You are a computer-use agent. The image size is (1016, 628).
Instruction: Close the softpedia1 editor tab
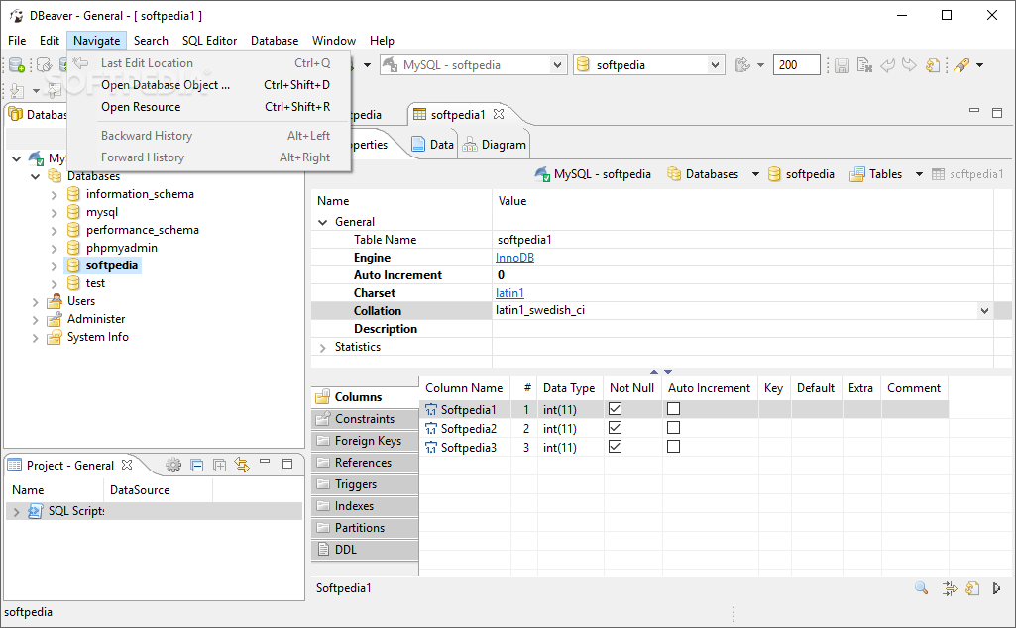coord(499,114)
